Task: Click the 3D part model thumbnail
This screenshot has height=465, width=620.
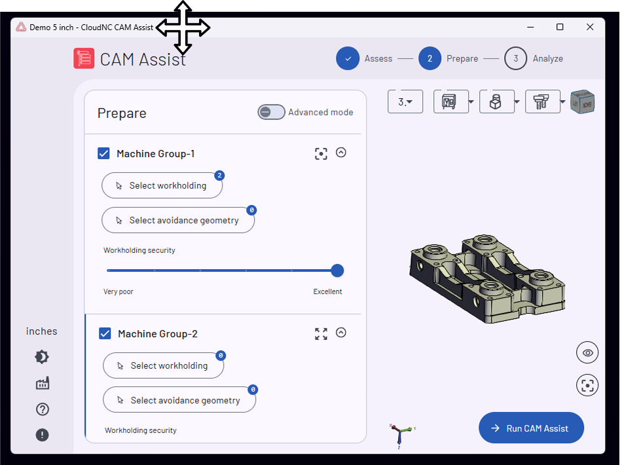Action: pos(487,279)
